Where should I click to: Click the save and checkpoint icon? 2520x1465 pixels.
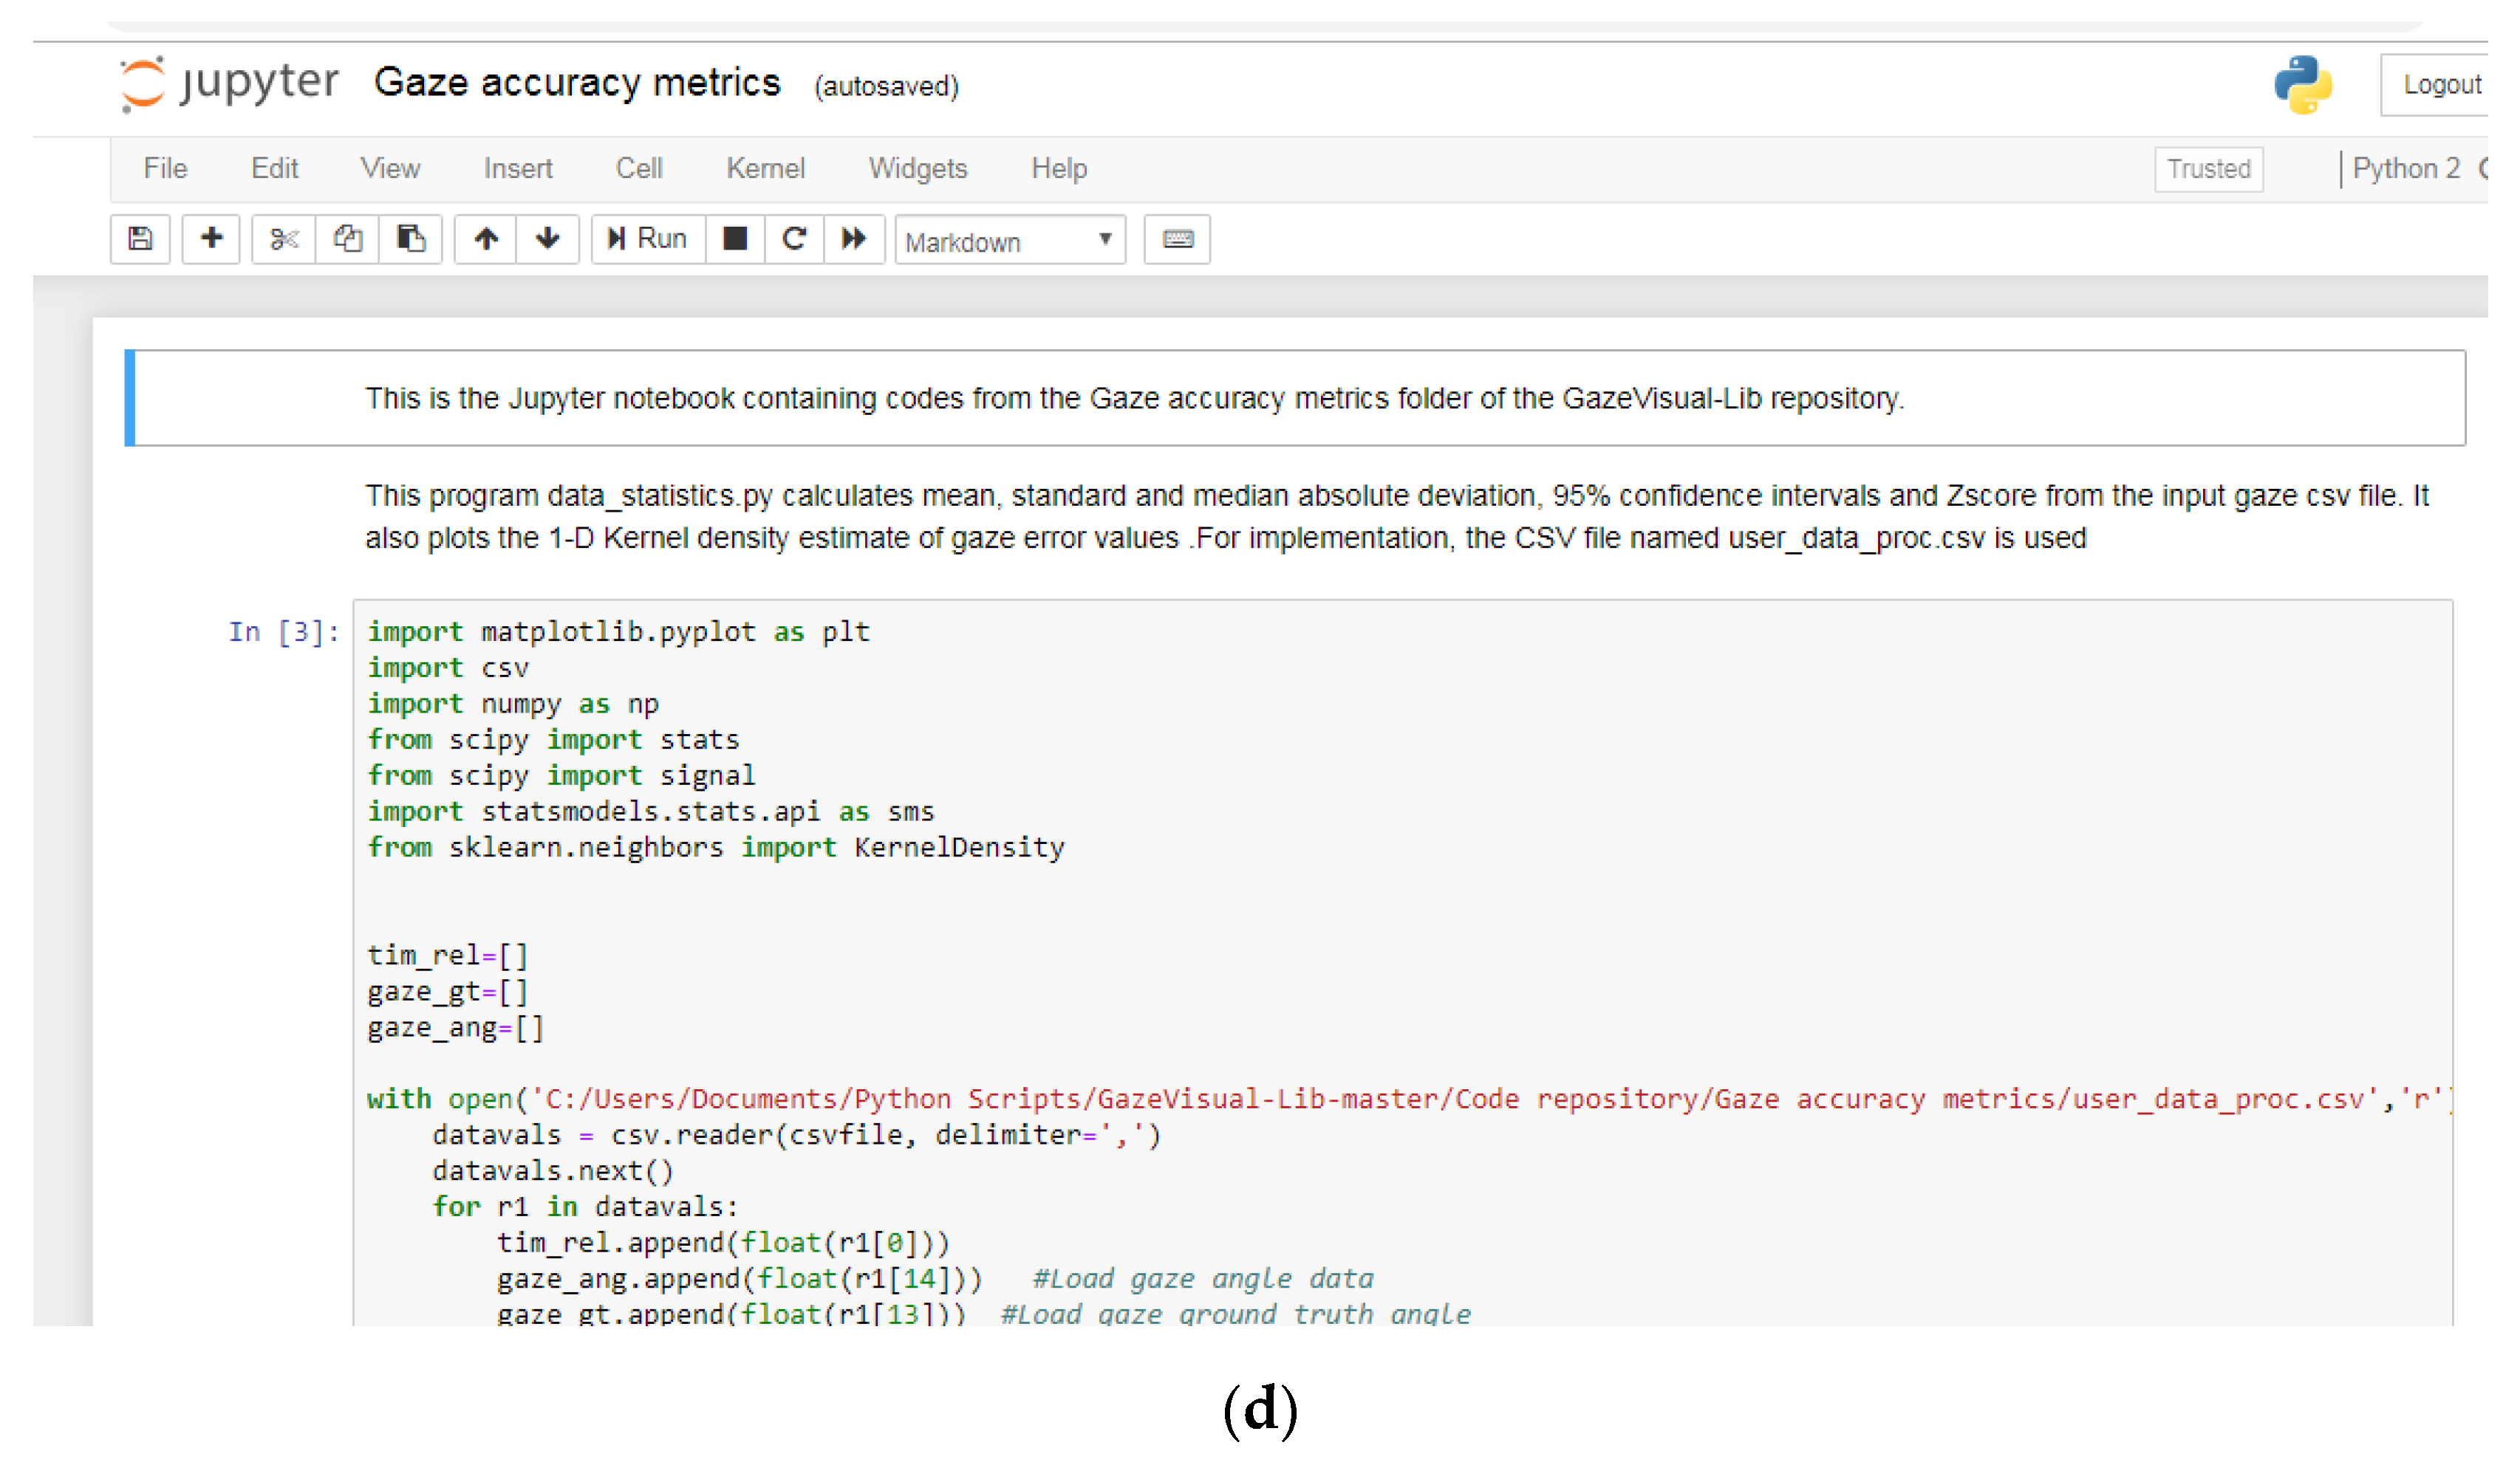140,240
